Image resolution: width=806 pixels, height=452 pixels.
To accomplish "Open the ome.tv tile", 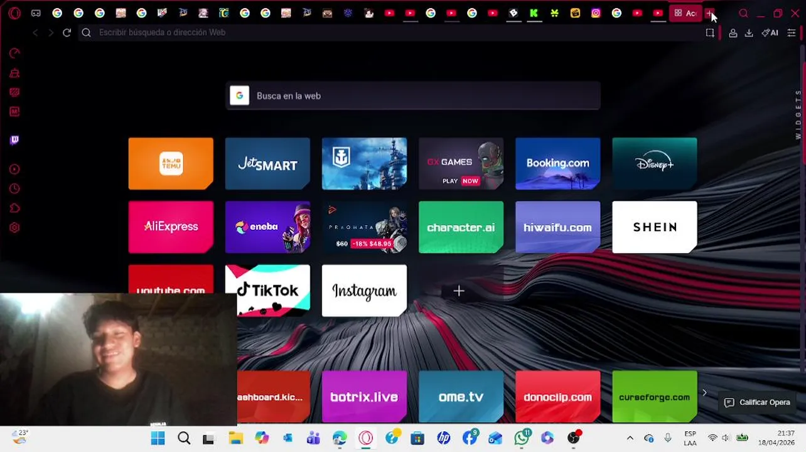I will (x=461, y=397).
